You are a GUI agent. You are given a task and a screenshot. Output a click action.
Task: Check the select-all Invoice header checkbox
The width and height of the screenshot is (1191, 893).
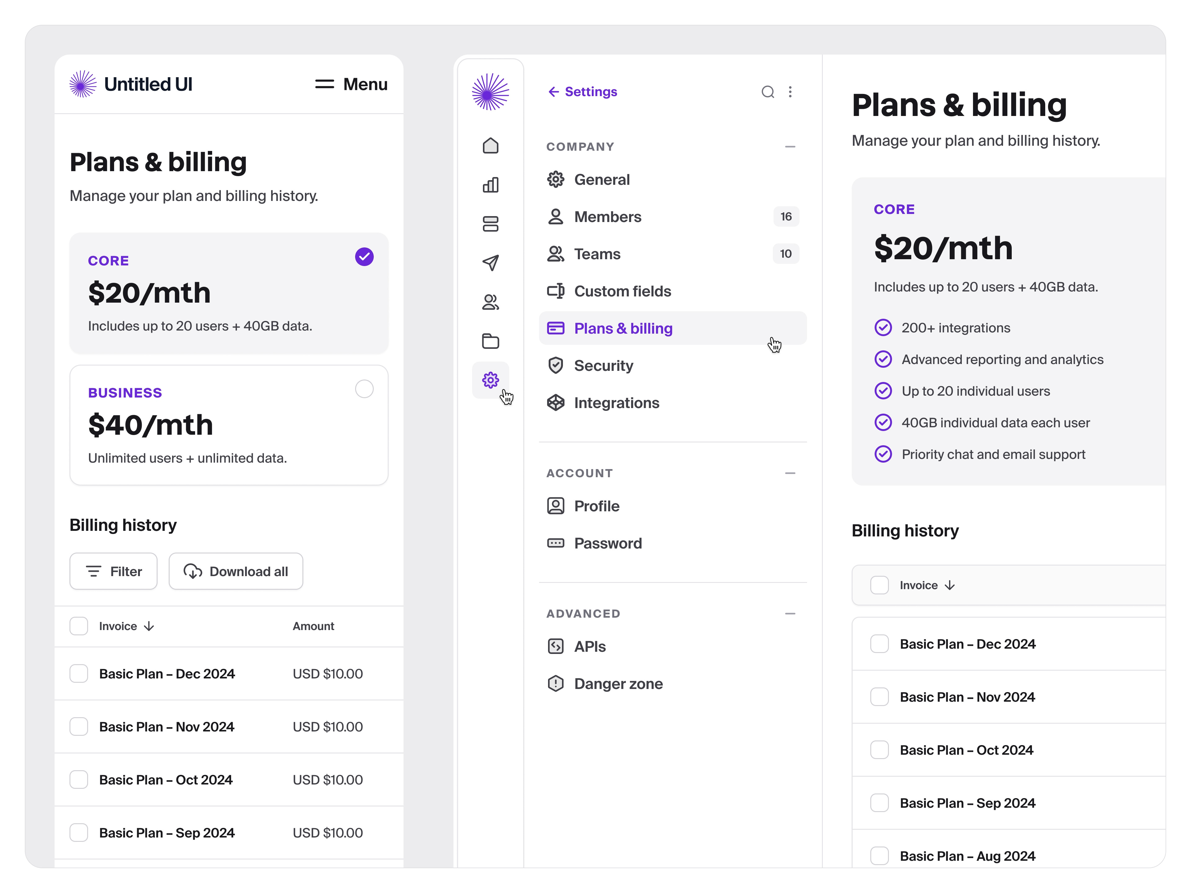[x=79, y=626]
